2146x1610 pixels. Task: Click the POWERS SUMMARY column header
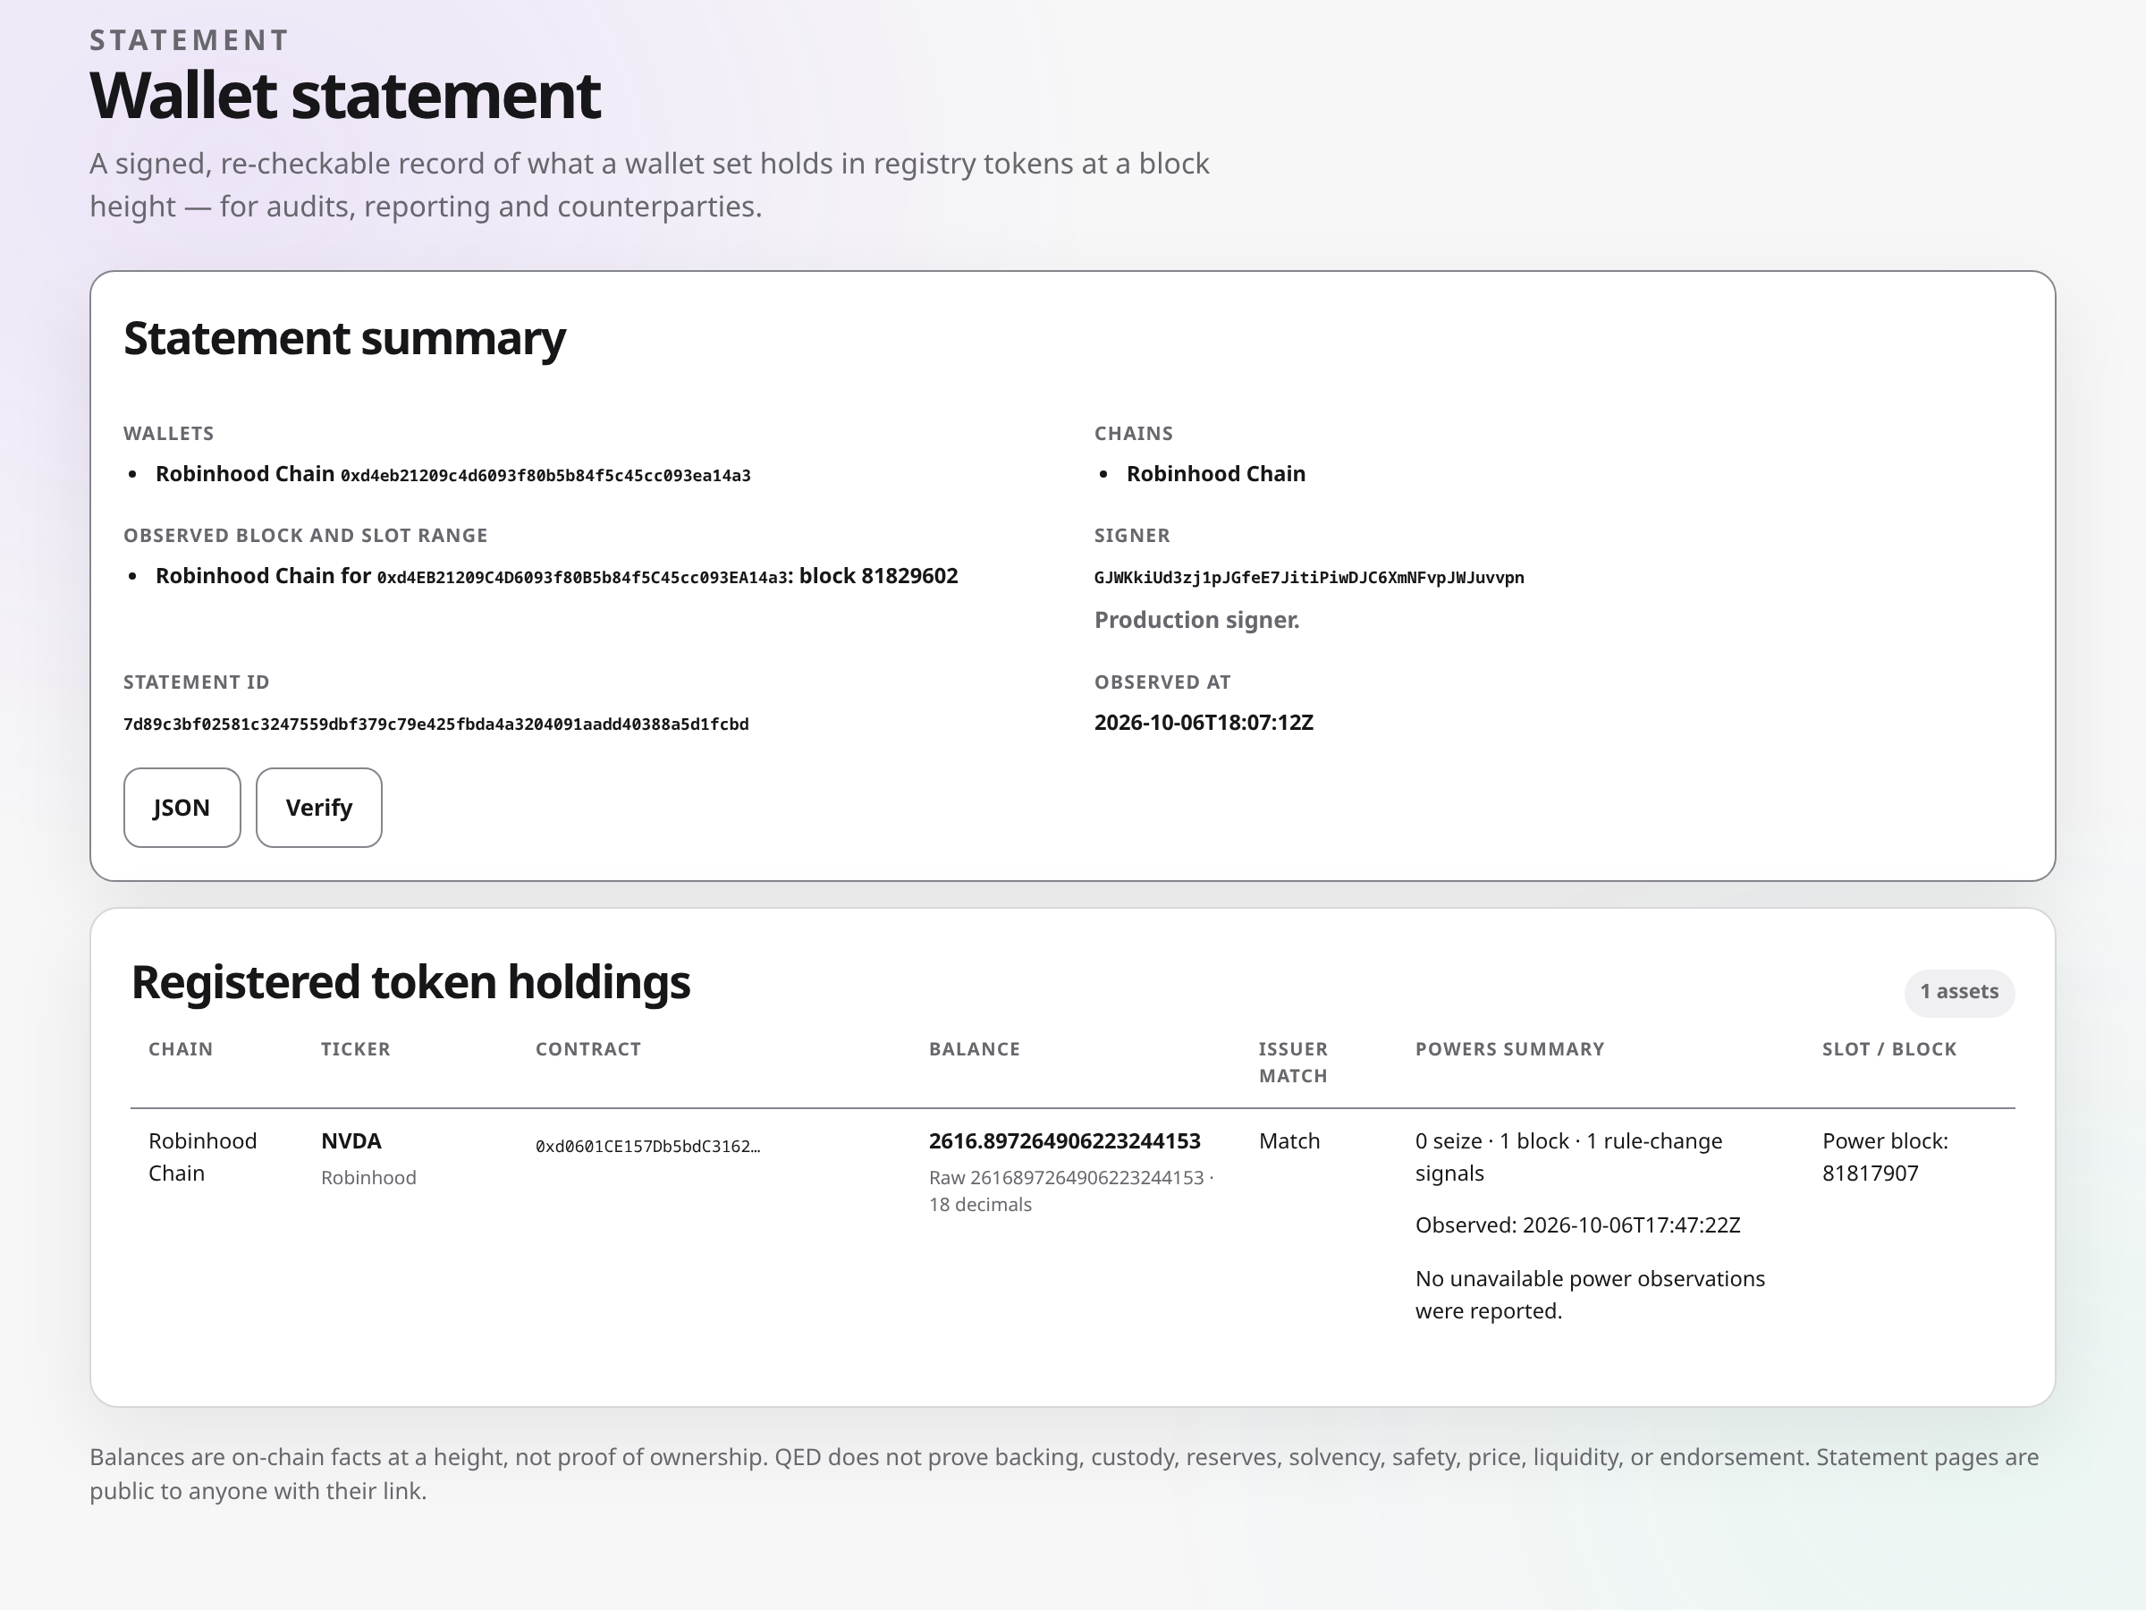pyautogui.click(x=1509, y=1049)
